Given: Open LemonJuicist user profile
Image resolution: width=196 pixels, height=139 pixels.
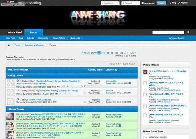Looking at the screenshot, I should point(111,81).
